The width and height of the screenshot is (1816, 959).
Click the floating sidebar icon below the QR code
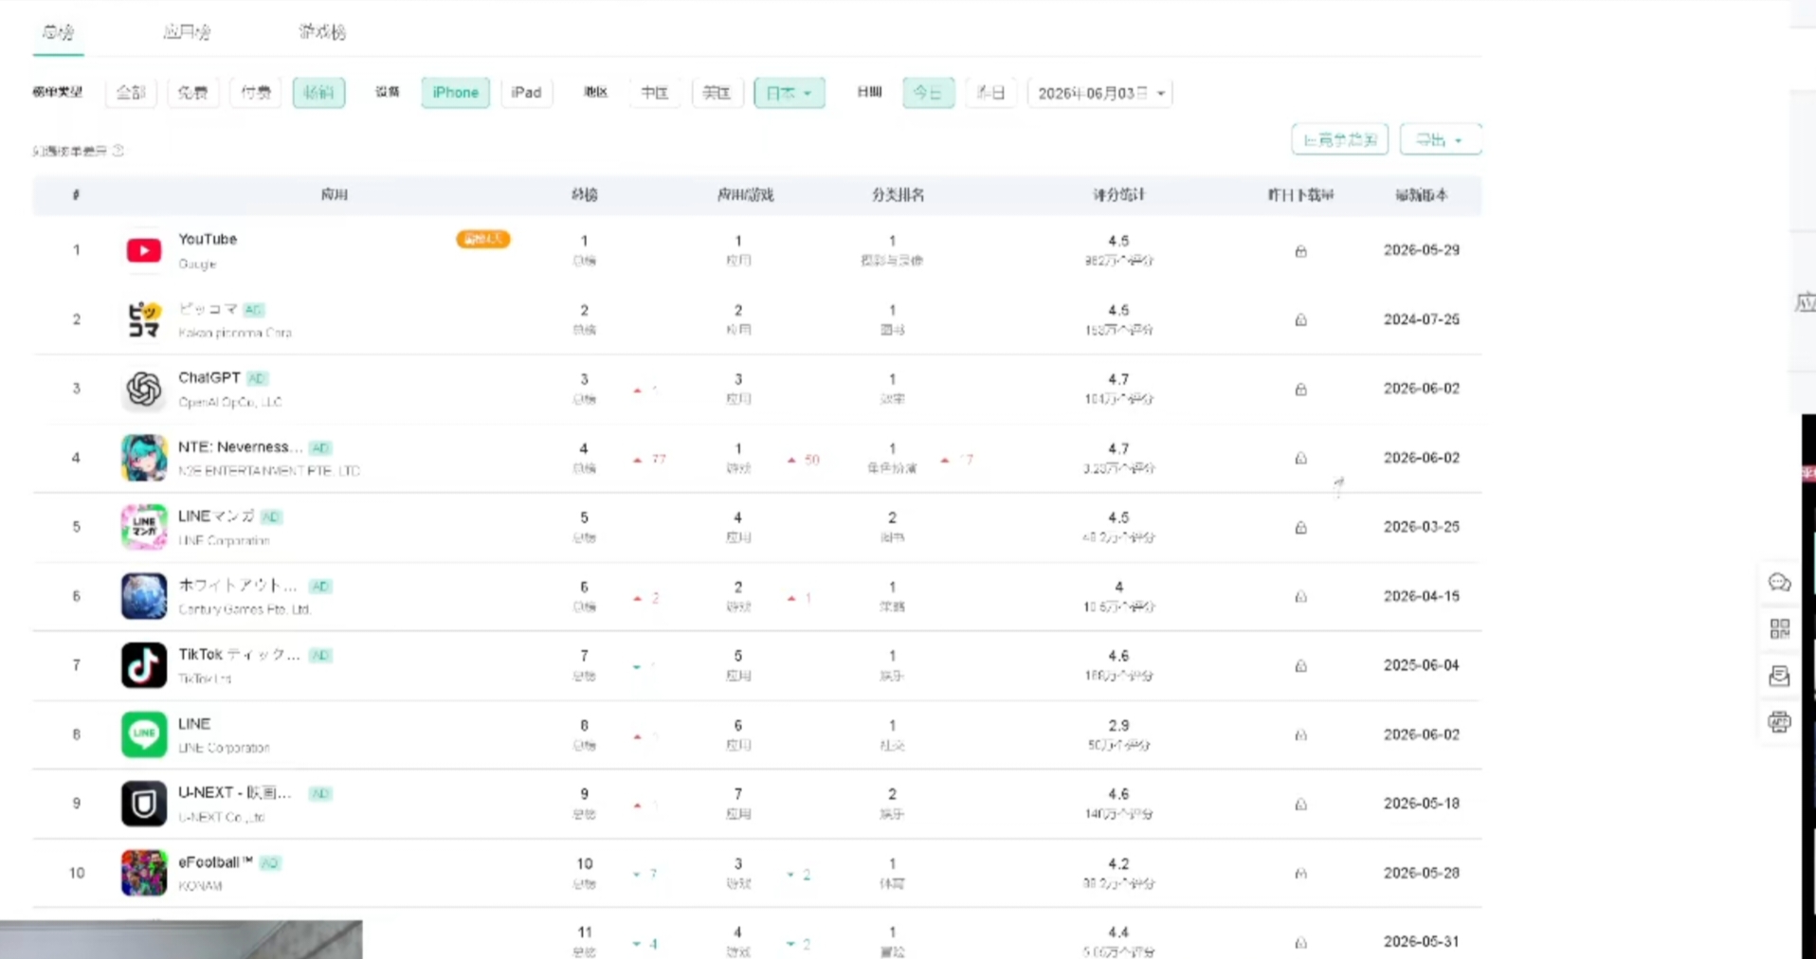click(1779, 676)
